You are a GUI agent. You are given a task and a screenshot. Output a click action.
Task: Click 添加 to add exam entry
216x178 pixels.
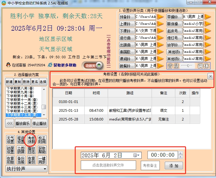(x=174, y=166)
